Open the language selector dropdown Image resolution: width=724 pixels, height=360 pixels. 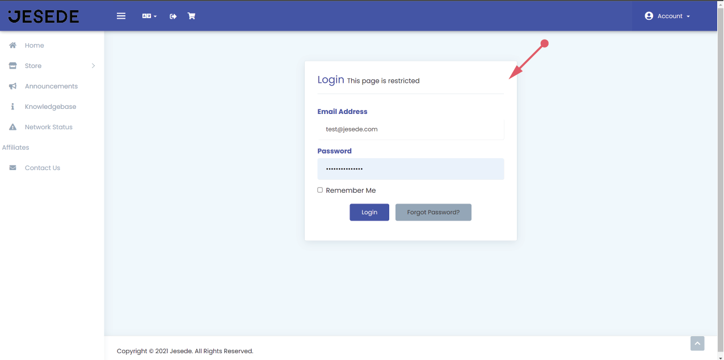(x=149, y=16)
